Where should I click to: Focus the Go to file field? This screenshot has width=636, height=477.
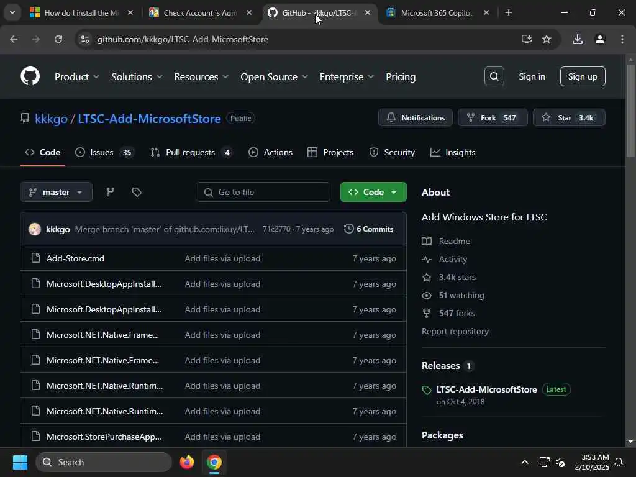[263, 192]
